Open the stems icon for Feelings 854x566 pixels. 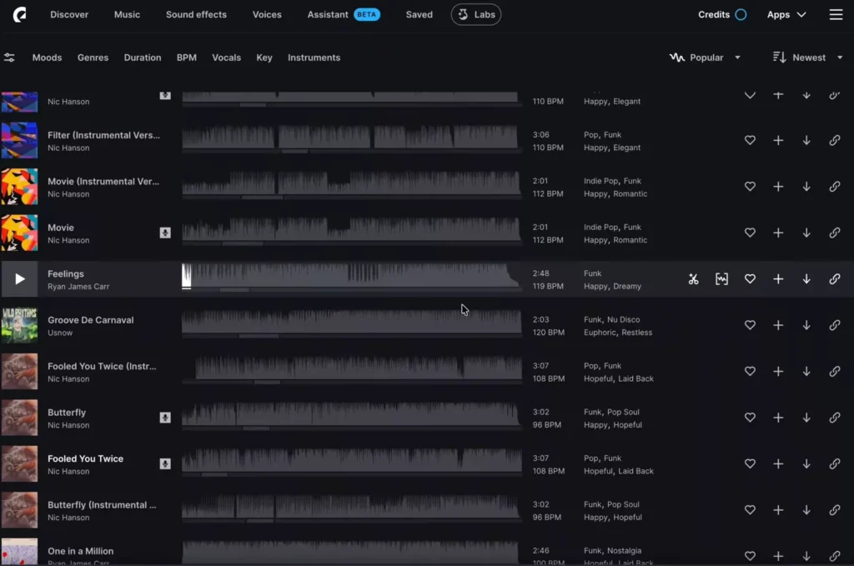coord(721,279)
